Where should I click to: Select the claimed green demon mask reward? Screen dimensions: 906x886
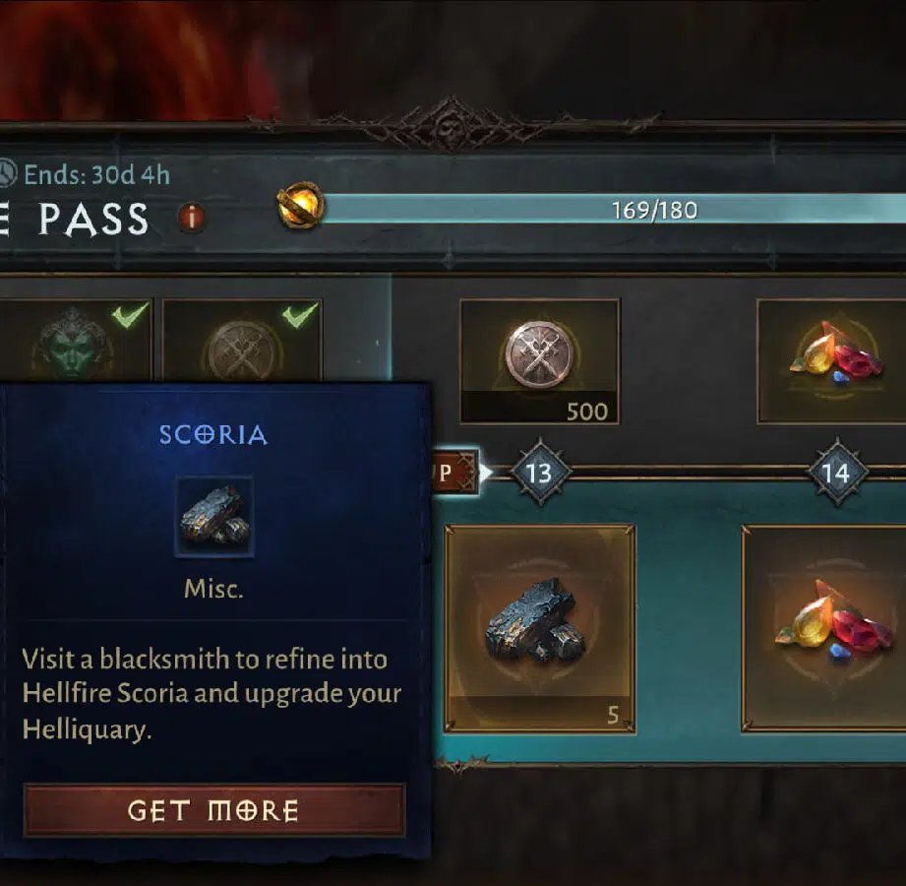(x=75, y=341)
